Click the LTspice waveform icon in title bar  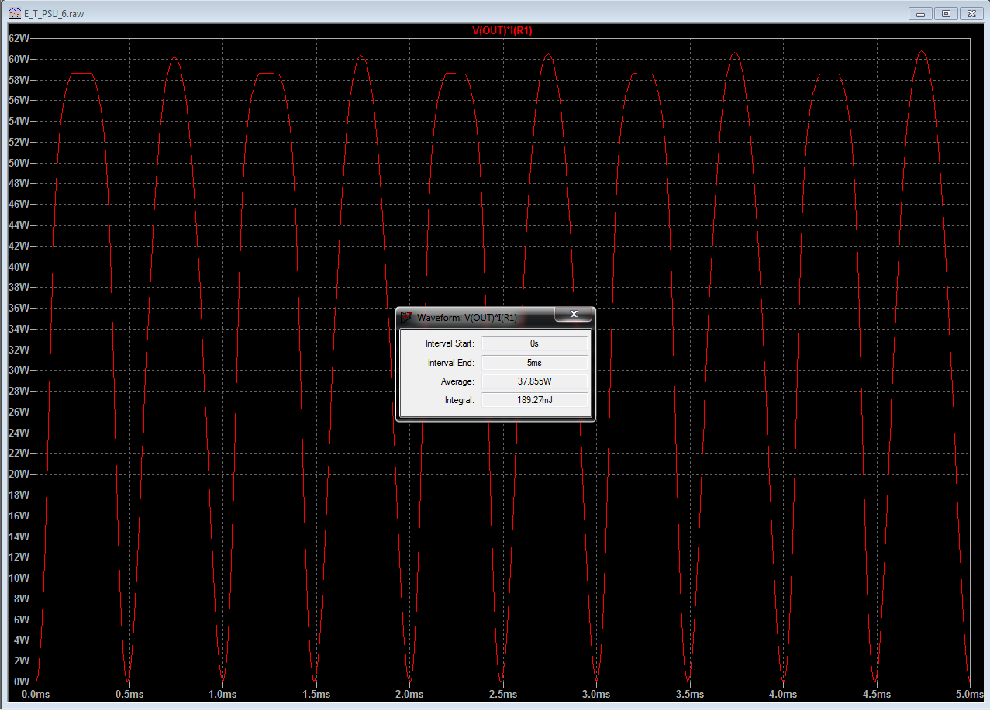coord(14,14)
